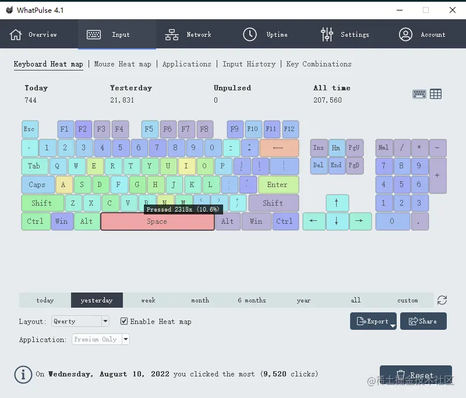The height and width of the screenshot is (398, 466).
Task: Click the up arrow key
Action: coord(337,203)
